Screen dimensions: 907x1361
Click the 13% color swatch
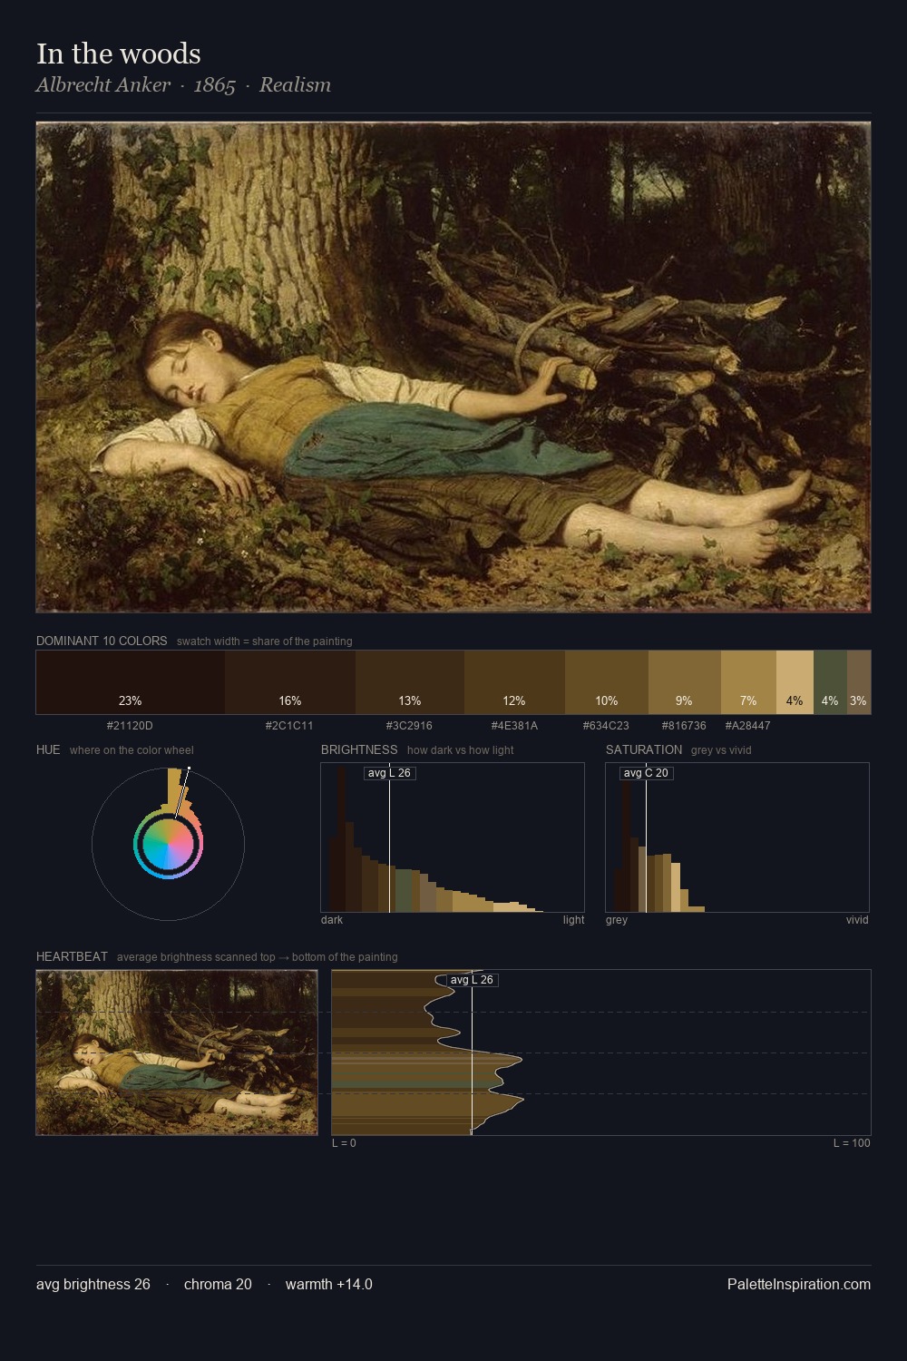[x=410, y=682]
